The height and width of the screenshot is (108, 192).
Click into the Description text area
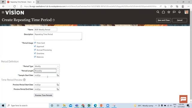pyautogui.click(x=58, y=36)
